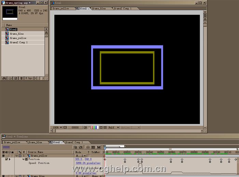Click the Timeline current time 00000
Viewport: 239px width, 177px height.
pyautogui.click(x=6, y=147)
